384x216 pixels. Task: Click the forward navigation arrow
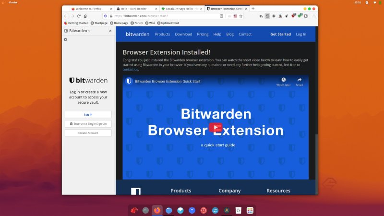coord(72,16)
